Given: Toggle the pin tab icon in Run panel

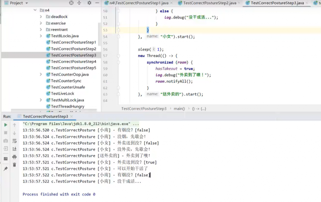Looking at the screenshot, I should [6, 168].
